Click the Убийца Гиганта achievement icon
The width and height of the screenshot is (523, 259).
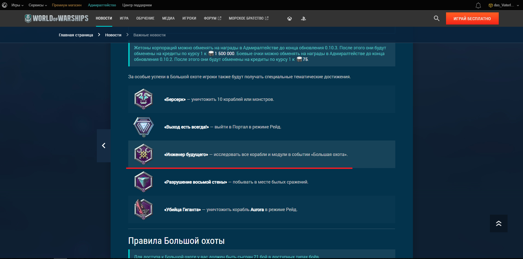coord(143,209)
